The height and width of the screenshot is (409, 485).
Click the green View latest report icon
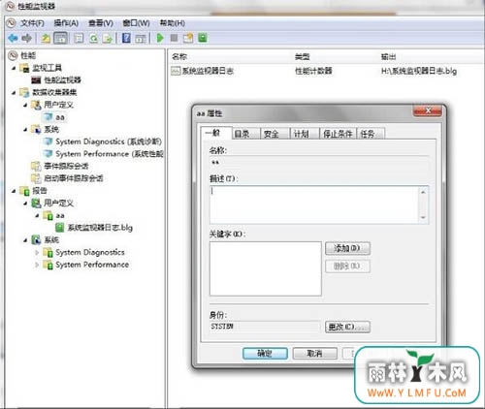[x=203, y=38]
